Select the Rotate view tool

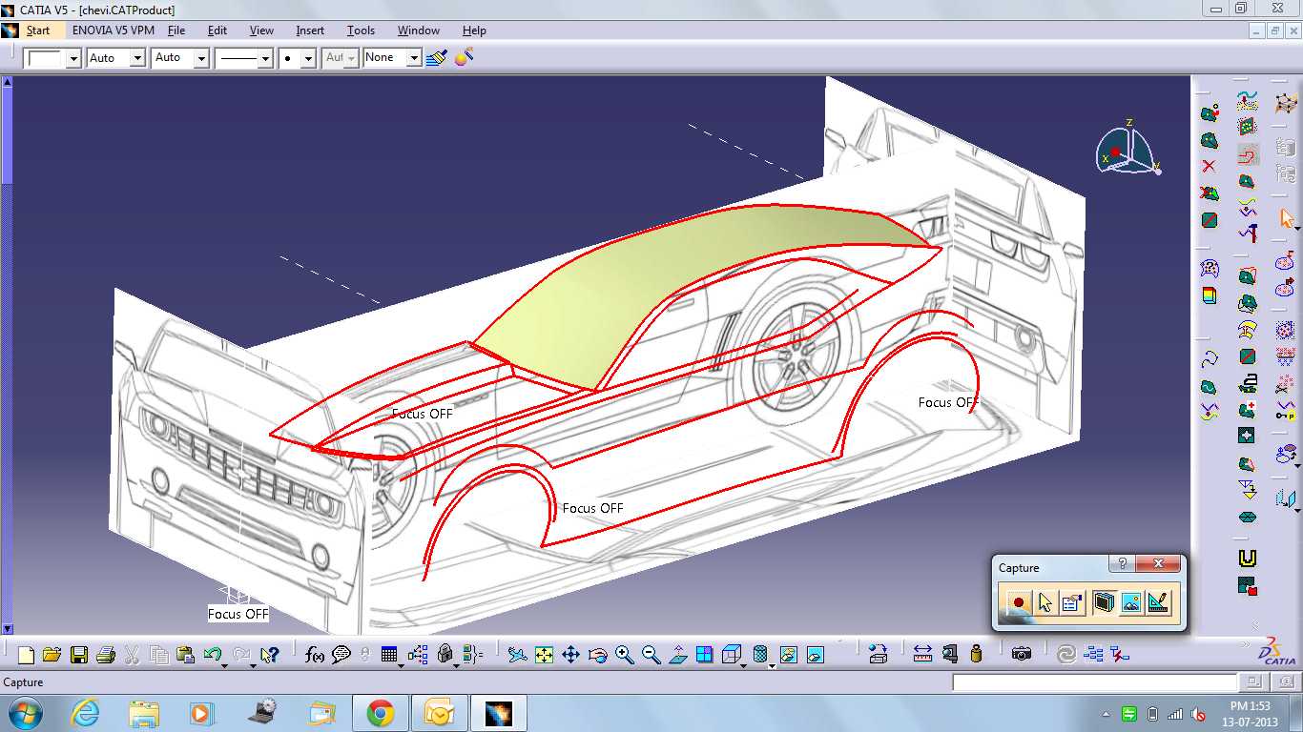click(598, 655)
